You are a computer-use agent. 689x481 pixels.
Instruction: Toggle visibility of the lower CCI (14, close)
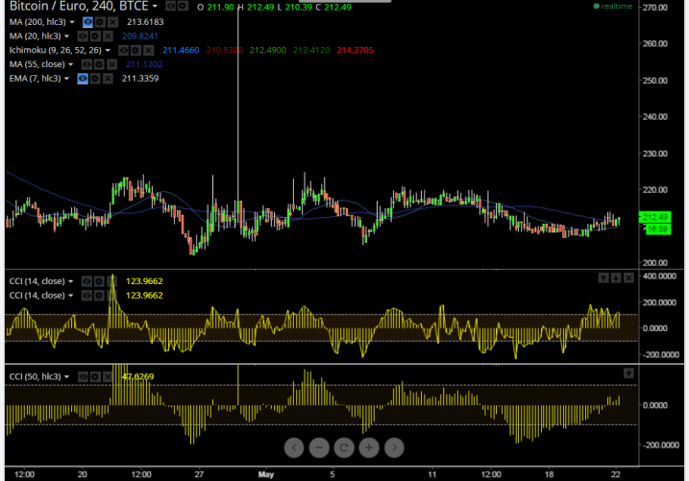[86, 296]
